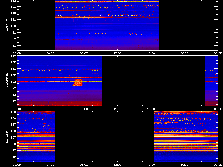Click the 04:00 time label under San Vito plot
The image size is (223, 167).
tap(50, 53)
